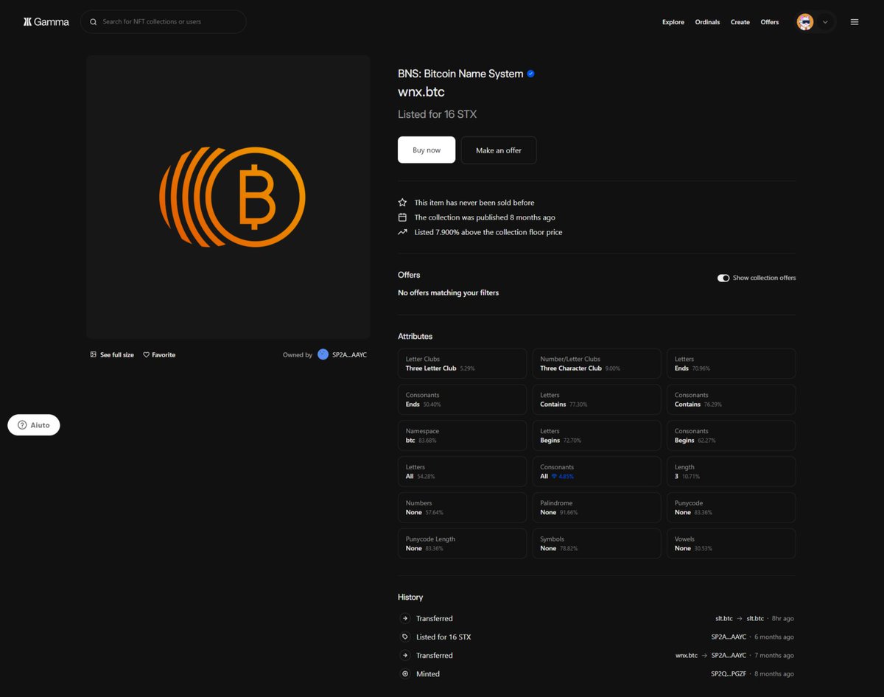The image size is (884, 697).
Task: Open SP2Q...PGZF minter link
Action: tap(729, 674)
